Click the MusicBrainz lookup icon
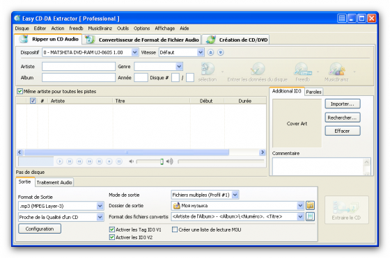Screen dimensions: 390x258 (x=336, y=69)
